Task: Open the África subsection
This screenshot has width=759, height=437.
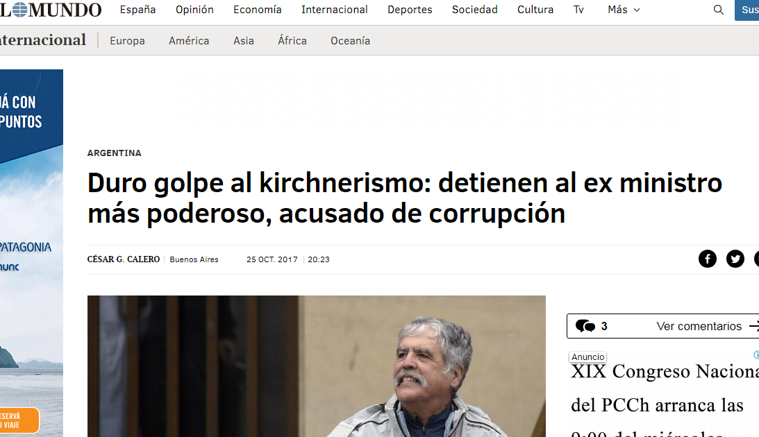Action: 292,41
